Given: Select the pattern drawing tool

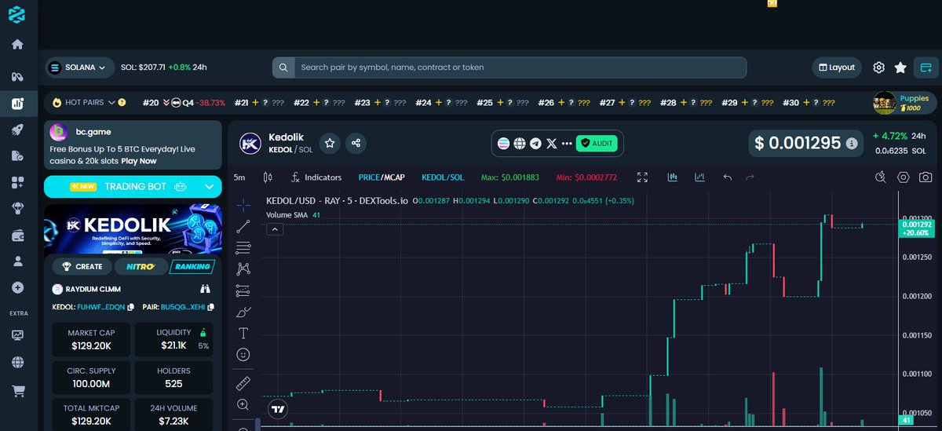Looking at the screenshot, I should [x=243, y=269].
